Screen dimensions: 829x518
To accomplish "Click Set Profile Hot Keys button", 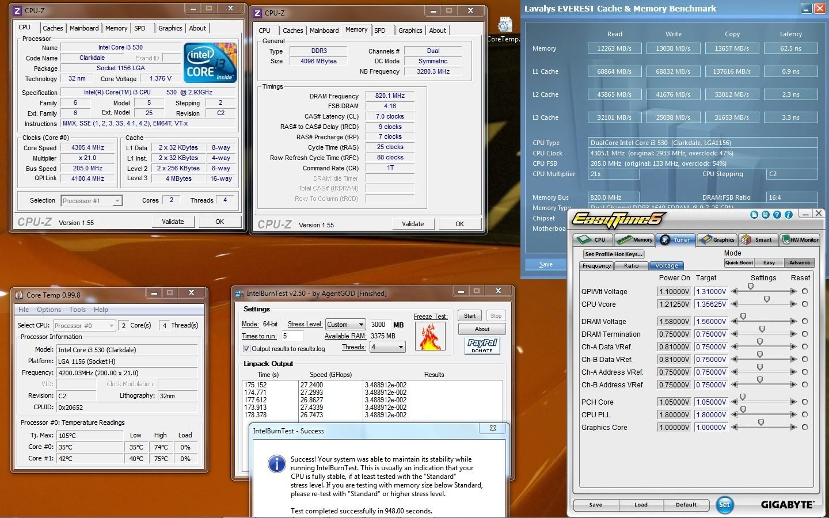I will (614, 254).
